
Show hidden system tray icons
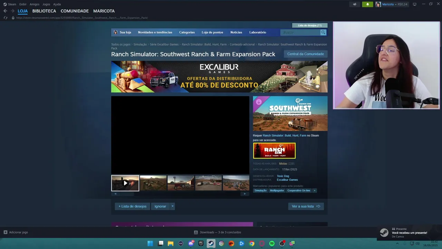click(397, 243)
